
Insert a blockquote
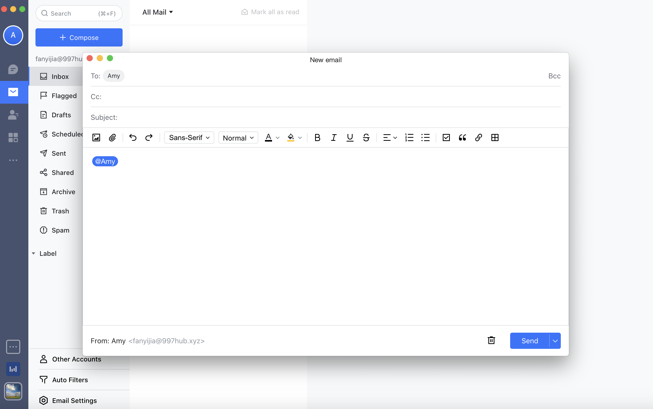coord(462,138)
